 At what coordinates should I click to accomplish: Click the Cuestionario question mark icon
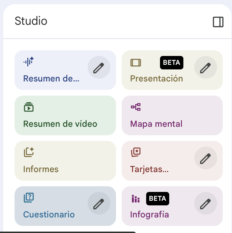(x=29, y=198)
